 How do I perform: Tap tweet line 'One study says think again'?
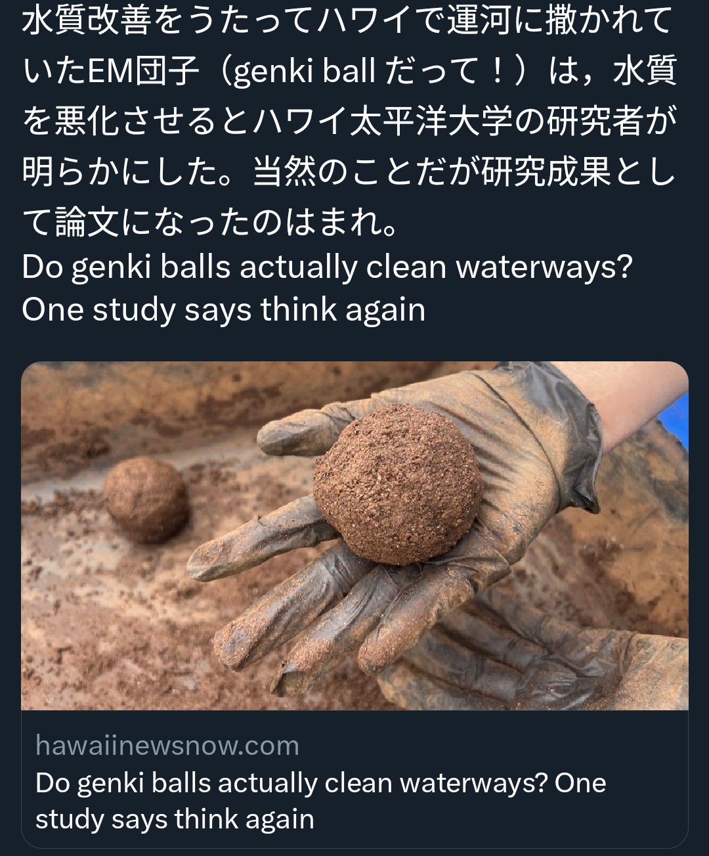click(224, 310)
